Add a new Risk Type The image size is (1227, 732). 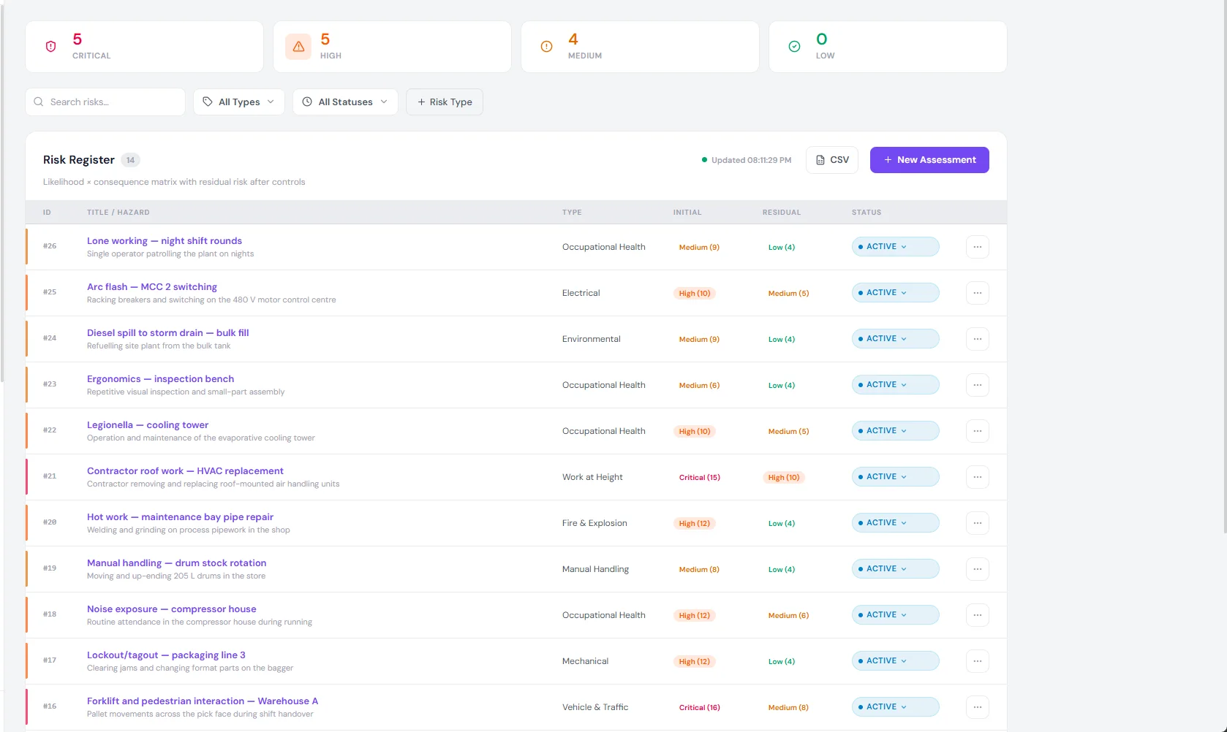(445, 102)
